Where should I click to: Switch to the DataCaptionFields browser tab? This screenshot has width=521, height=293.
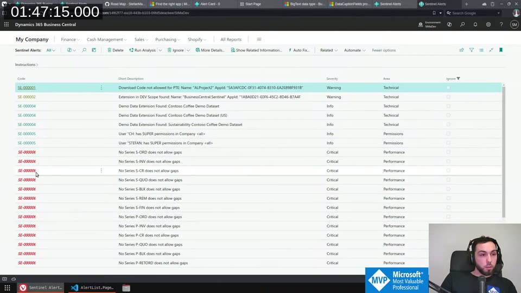(349, 4)
